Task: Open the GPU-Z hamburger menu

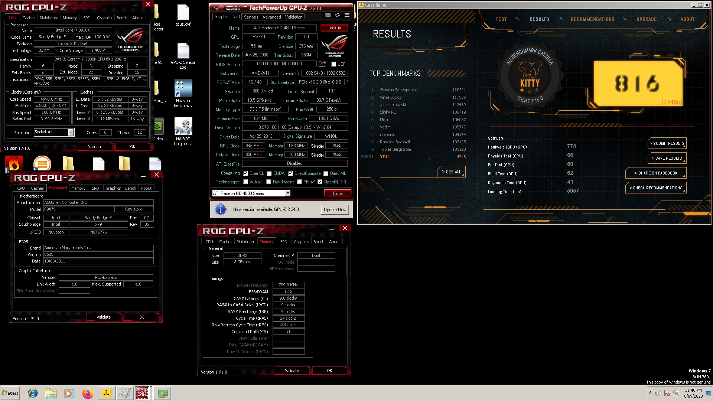Action: [347, 15]
